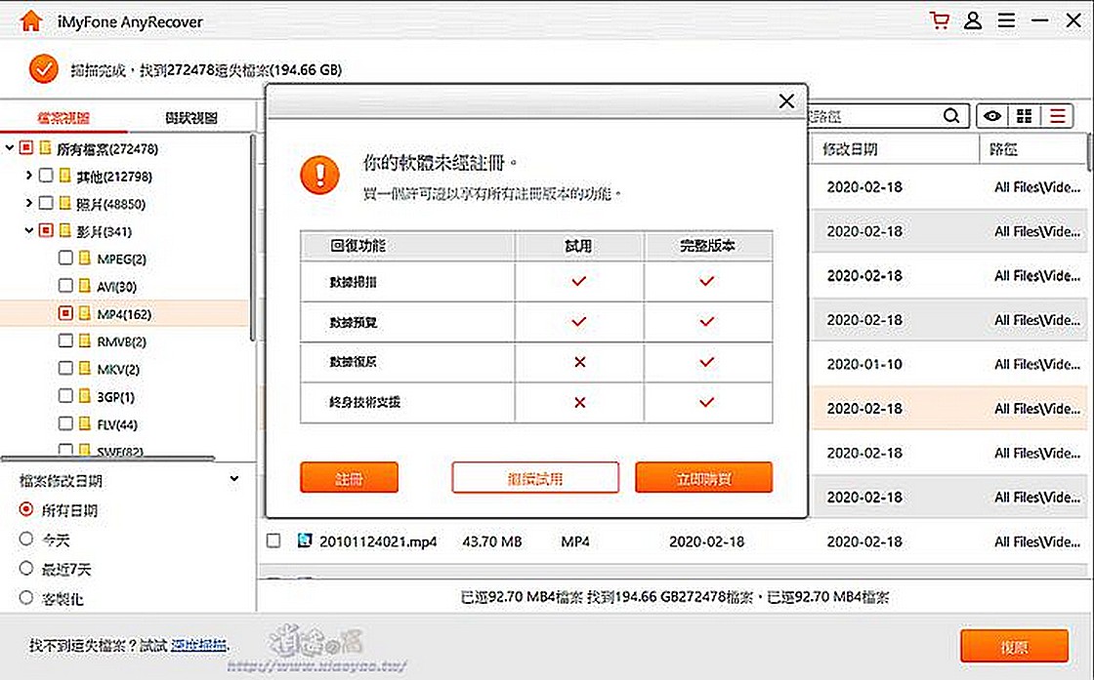Click the 註冊 button
This screenshot has width=1094, height=680.
tap(349, 478)
